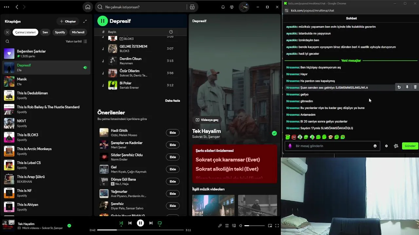Open the NKVT playlist

coord(46,123)
